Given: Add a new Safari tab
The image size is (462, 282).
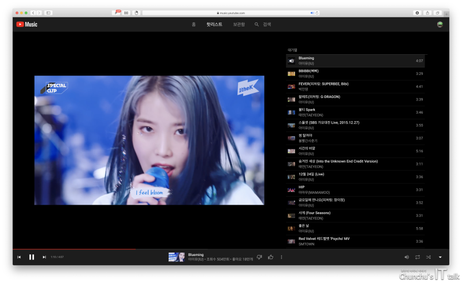Looking at the screenshot, I should pyautogui.click(x=447, y=14).
